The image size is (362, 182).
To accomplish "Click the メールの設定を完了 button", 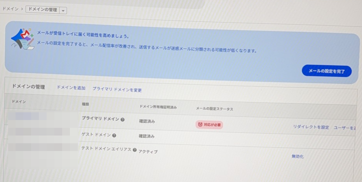I will pos(327,71).
